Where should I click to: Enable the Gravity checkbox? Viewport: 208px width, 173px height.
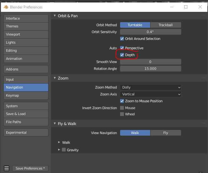tap(64, 150)
